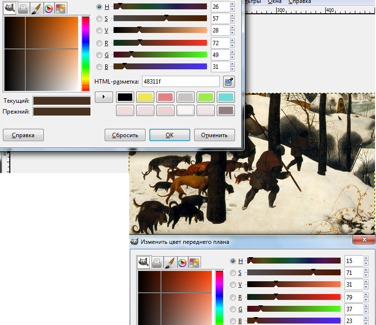
Task: Click the green channel slider in top dialog
Action: 160,55
